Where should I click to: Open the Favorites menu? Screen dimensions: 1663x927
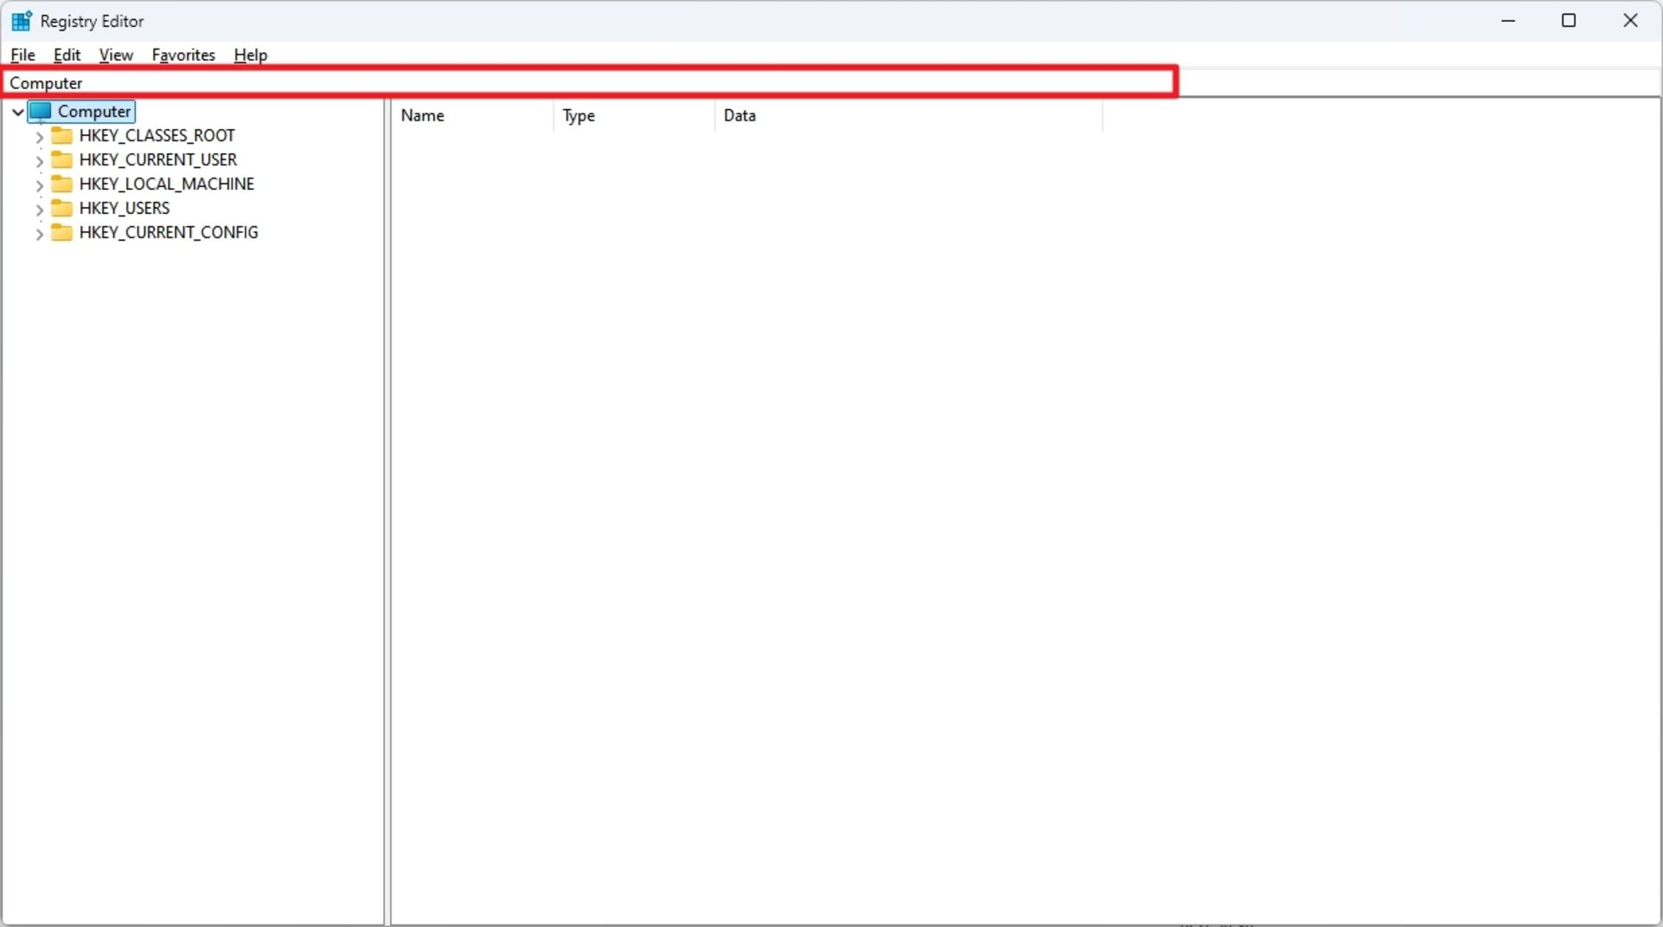183,55
